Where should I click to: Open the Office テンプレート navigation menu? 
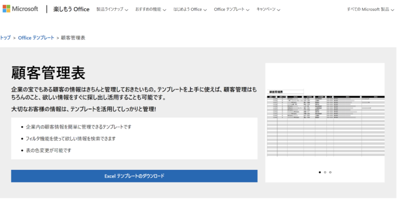point(231,9)
